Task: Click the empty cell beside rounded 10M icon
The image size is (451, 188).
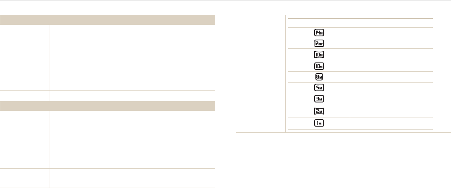Action: pos(391,66)
